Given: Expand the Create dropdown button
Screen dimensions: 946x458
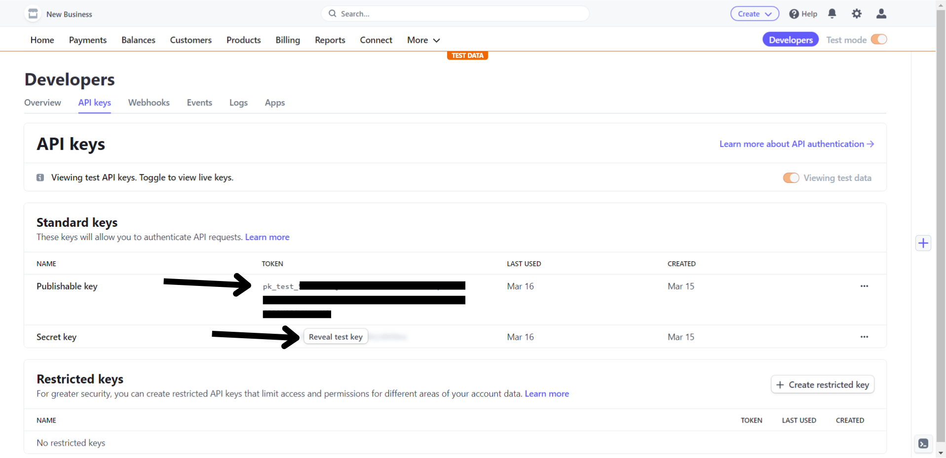Looking at the screenshot, I should (755, 14).
